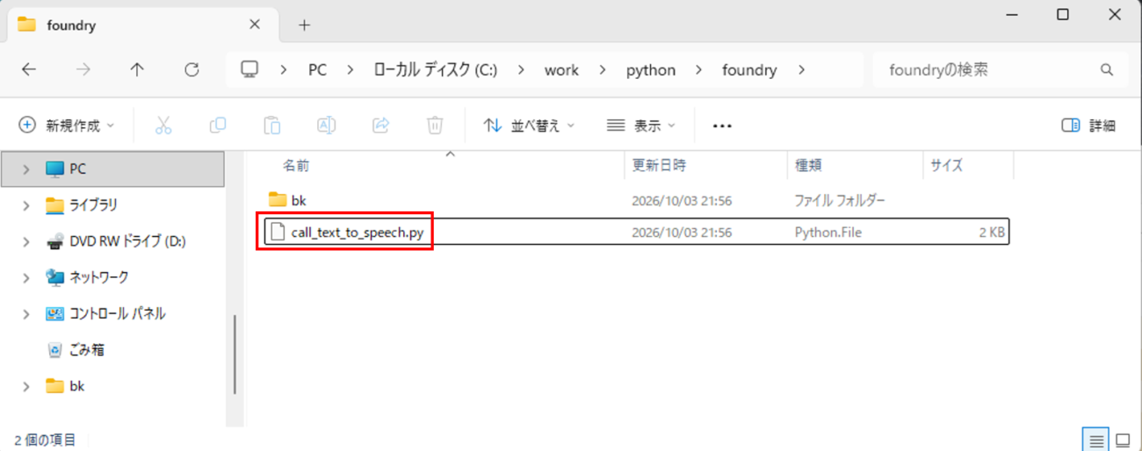Open the 並べ替え sort dropdown
Viewport: 1142px width, 451px height.
click(x=529, y=125)
